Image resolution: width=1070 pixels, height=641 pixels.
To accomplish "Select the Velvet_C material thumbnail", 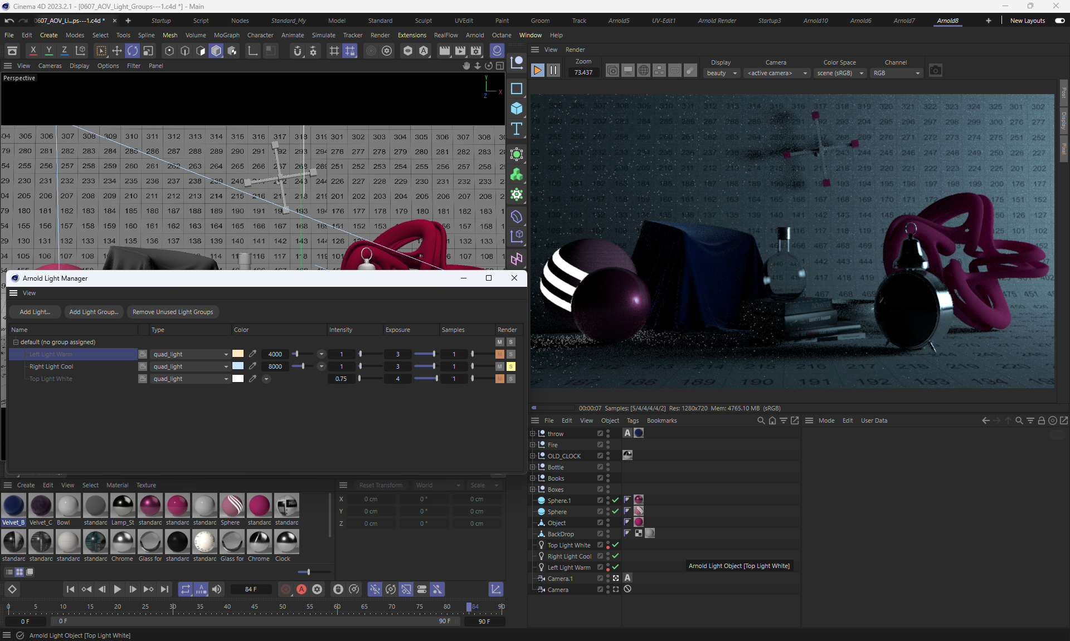I will (41, 506).
